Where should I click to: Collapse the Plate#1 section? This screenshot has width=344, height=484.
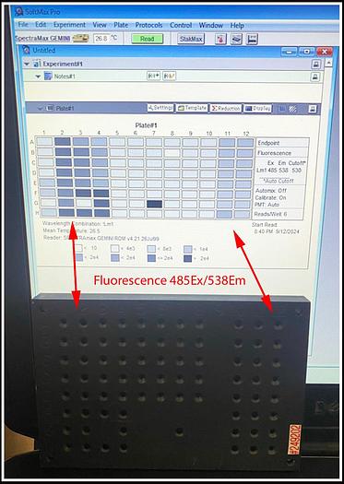40,109
